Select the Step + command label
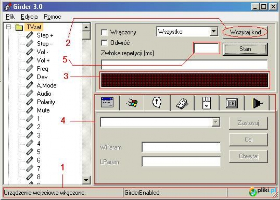The width and height of the screenshot is (280, 200). 45,35
